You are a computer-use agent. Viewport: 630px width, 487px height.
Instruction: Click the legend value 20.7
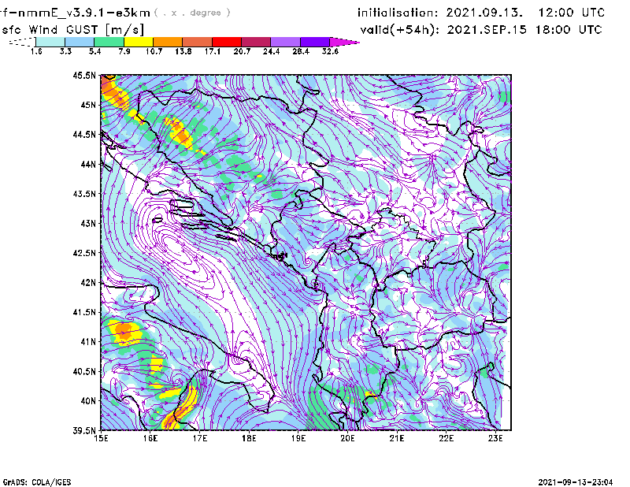[x=242, y=51]
